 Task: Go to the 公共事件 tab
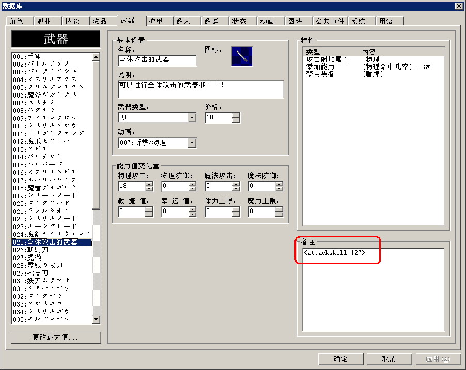point(330,21)
